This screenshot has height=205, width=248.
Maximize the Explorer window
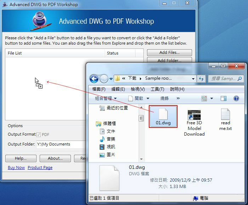223,66
